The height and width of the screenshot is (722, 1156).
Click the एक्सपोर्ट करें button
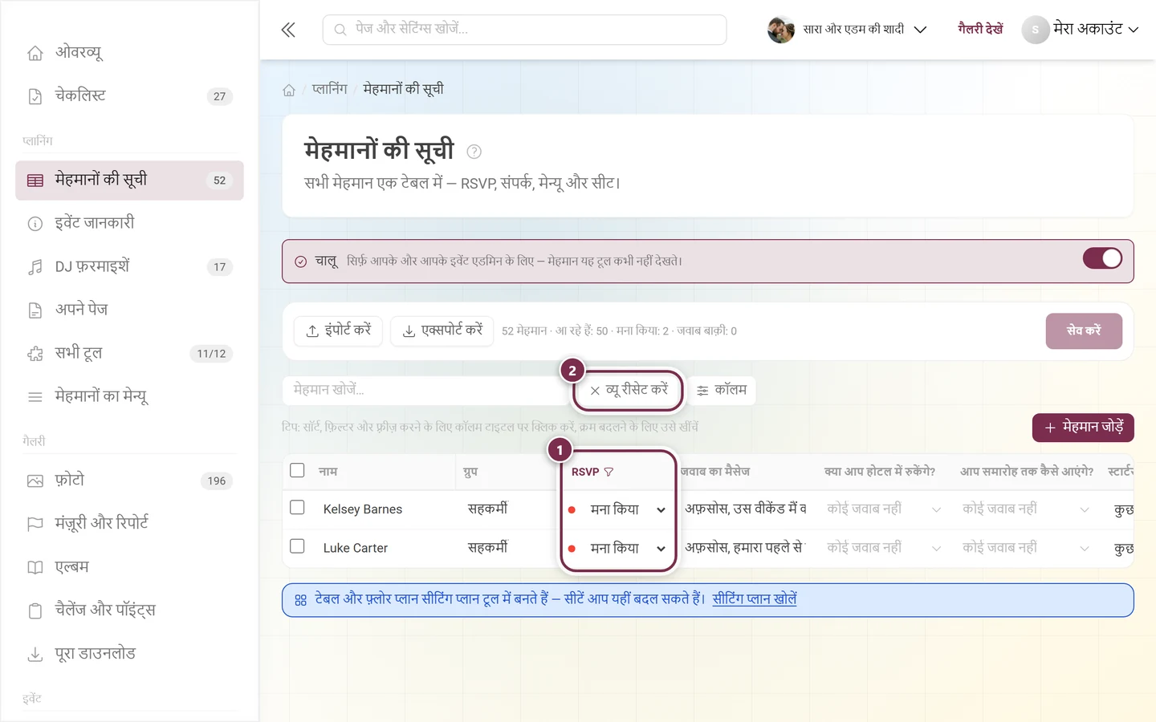pos(442,331)
